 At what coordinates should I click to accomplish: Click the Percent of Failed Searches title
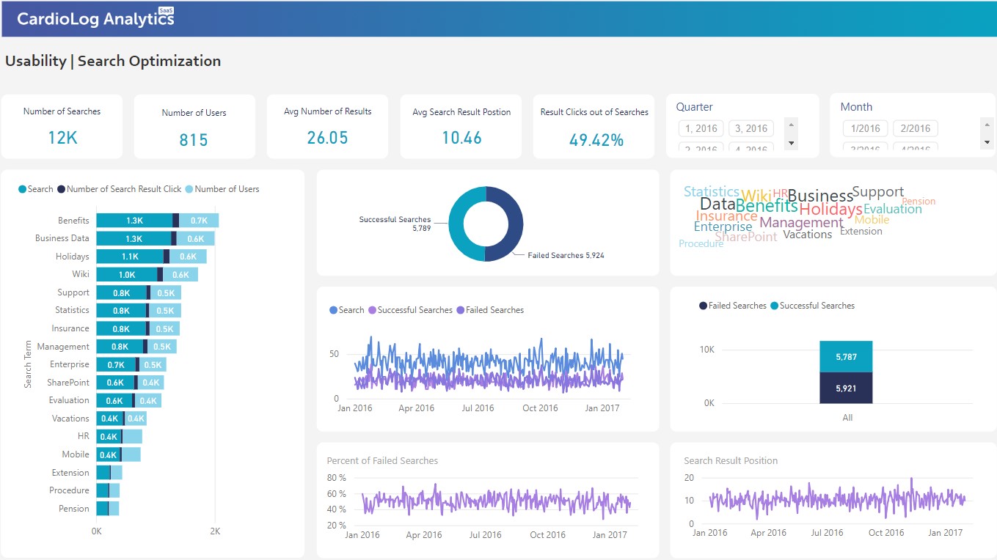pyautogui.click(x=382, y=461)
